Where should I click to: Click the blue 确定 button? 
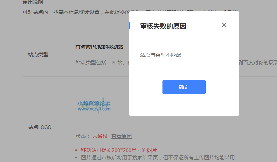click(184, 87)
